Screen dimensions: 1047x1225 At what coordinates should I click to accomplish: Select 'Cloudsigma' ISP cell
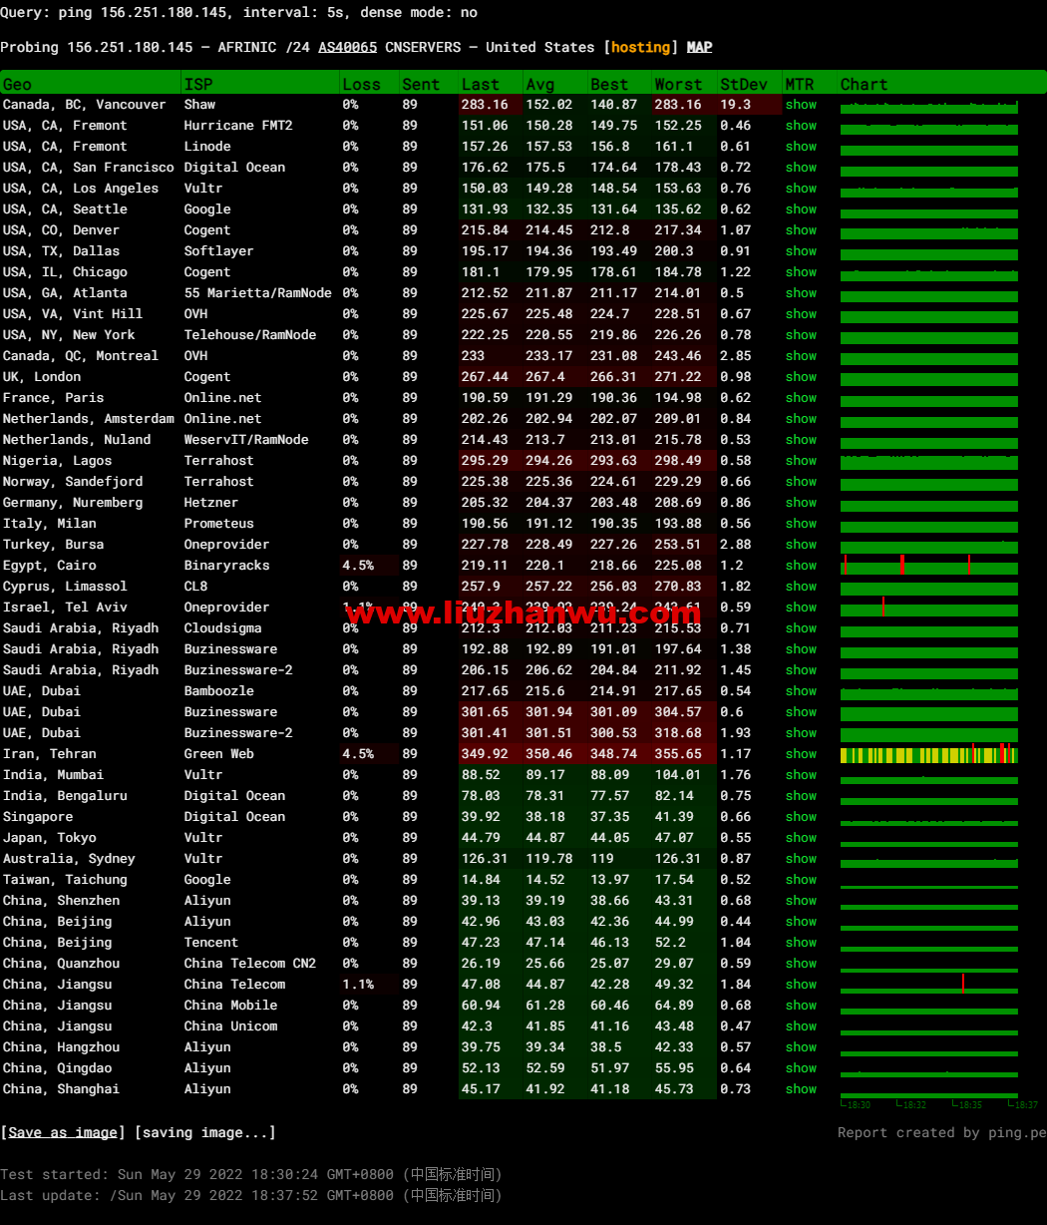(x=223, y=628)
